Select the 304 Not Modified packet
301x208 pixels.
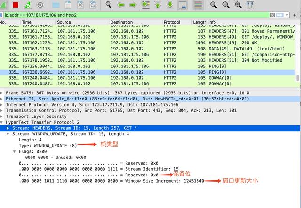(147, 60)
